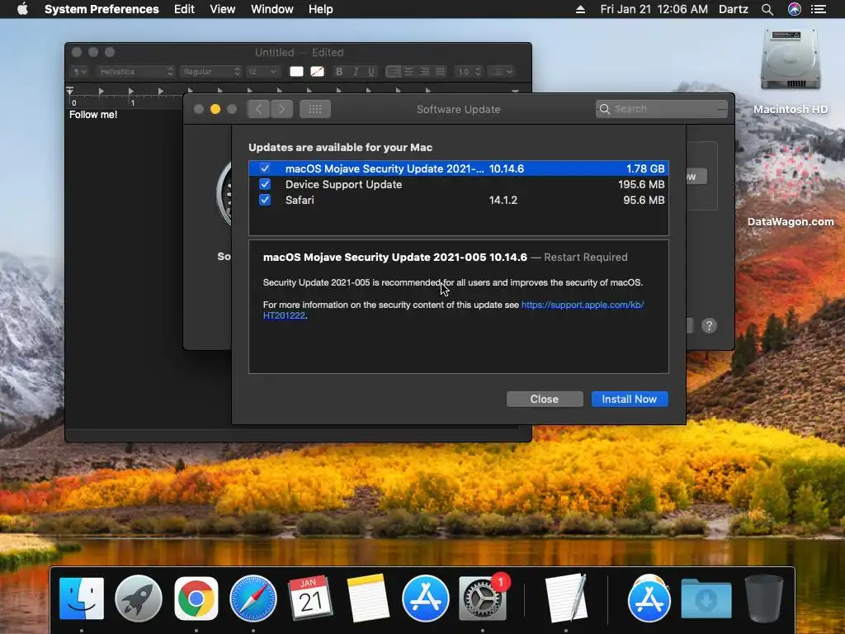Click the Dartz user menu
Screen dimensions: 845x634
tap(734, 9)
